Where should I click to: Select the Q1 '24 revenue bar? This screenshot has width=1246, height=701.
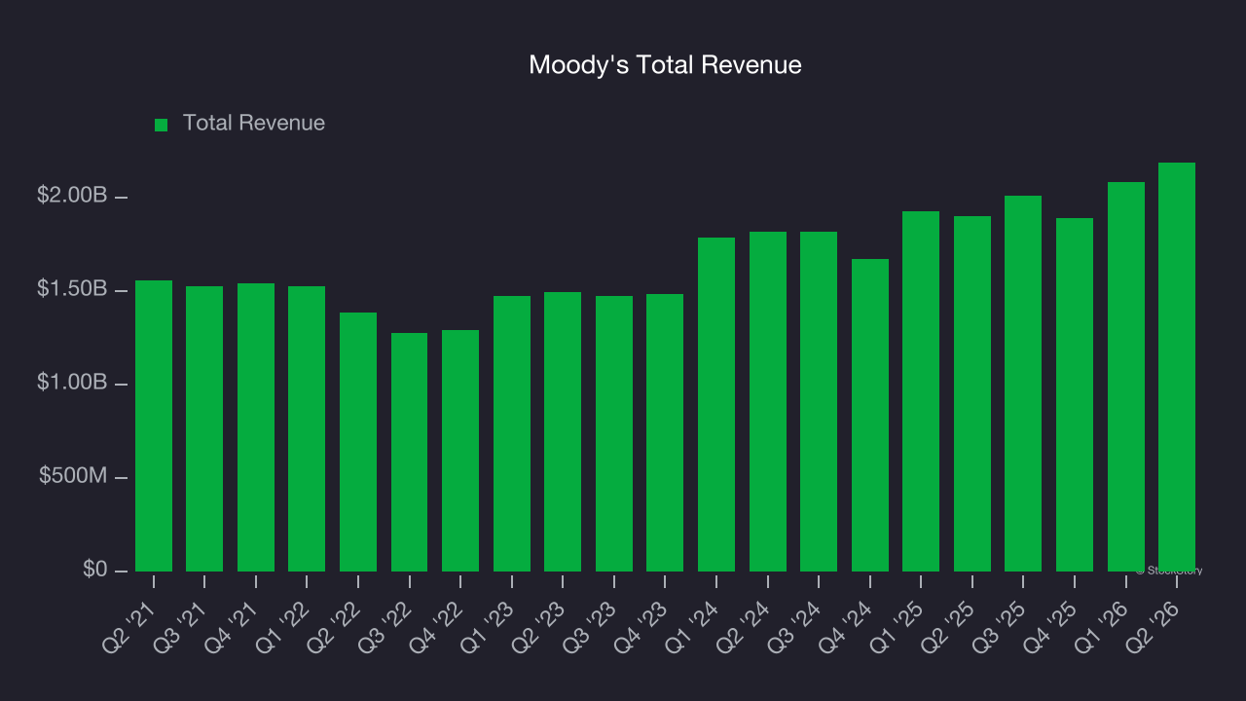pos(716,404)
